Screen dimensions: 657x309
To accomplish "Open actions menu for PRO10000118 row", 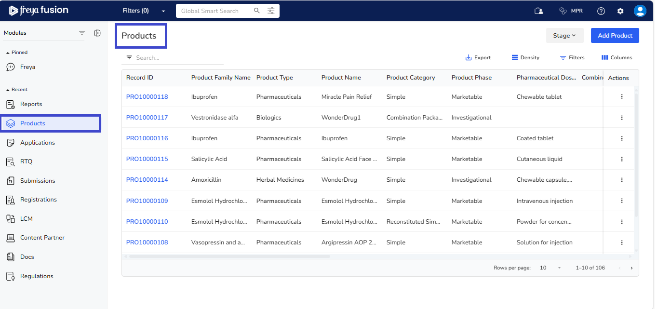I will pyautogui.click(x=621, y=97).
